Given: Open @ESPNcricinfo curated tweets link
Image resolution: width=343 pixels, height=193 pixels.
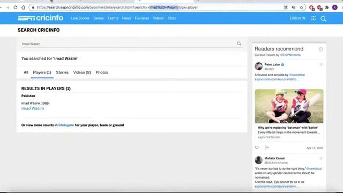Looking at the screenshot, I should [290, 55].
